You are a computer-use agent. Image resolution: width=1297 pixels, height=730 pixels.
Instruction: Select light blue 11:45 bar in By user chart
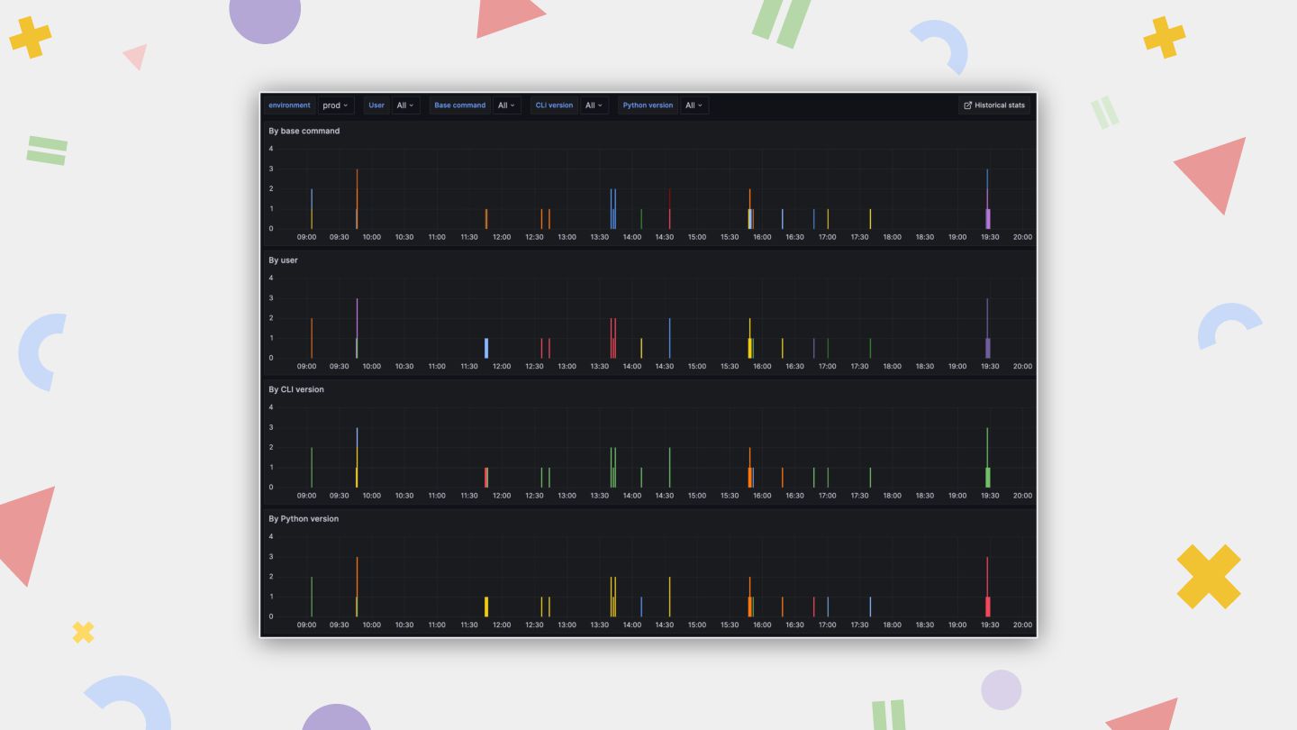[x=486, y=348]
